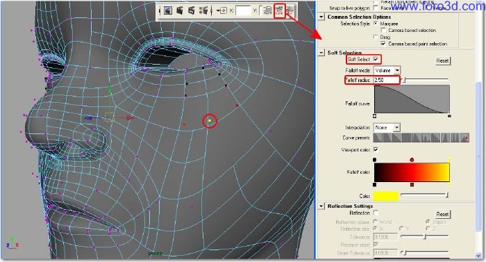The width and height of the screenshot is (486, 262).
Task: Toggle the Tool Settings panel icon
Action: pos(279,10)
